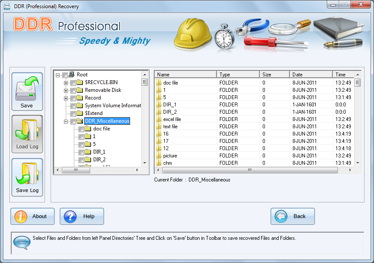Enable the DIR_1 checkbox in tree
The width and height of the screenshot is (374, 263).
point(81,152)
